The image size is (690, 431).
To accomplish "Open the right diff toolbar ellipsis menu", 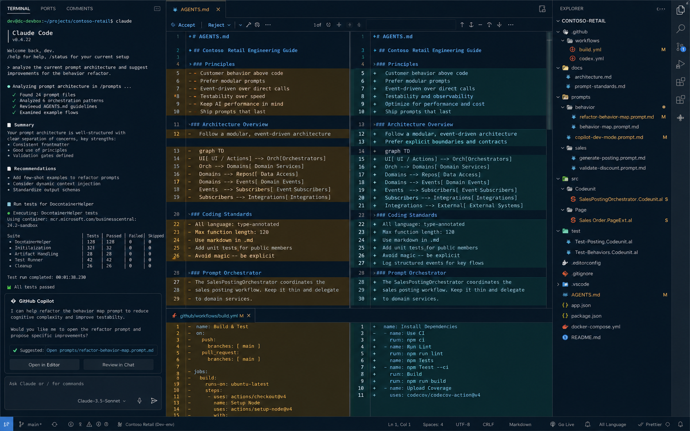I will [x=511, y=25].
